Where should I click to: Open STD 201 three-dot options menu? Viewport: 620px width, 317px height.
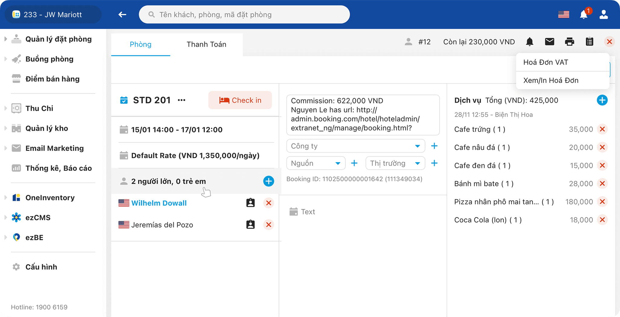(181, 100)
